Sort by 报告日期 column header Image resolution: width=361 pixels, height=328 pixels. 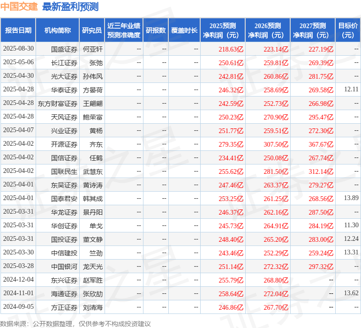18,30
